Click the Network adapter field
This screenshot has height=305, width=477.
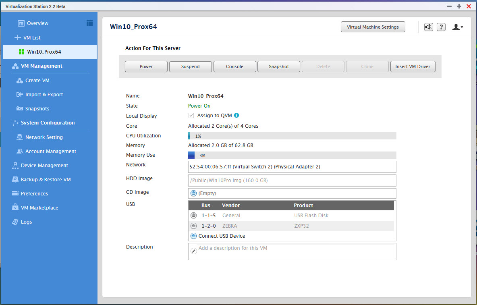click(292, 166)
